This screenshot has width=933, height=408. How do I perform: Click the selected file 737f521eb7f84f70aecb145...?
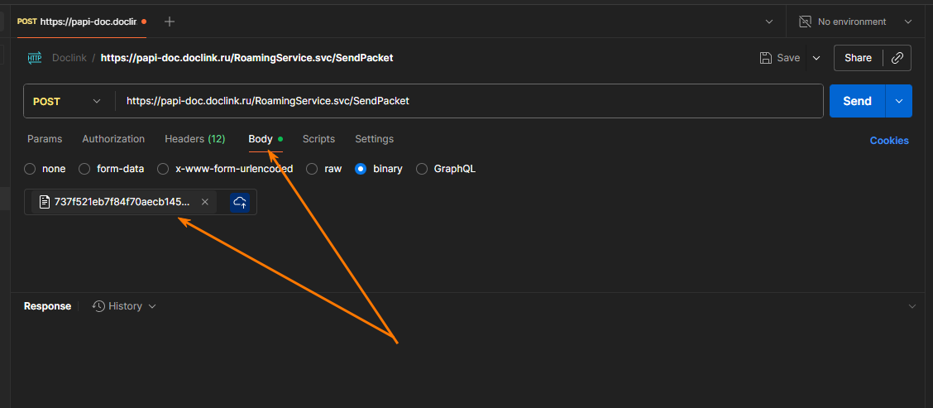[x=122, y=202]
